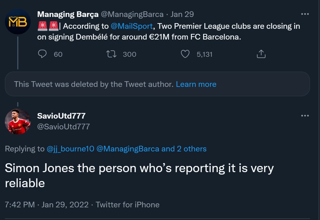Open Managing Barça profile picture
This screenshot has width=320, height=220.
click(x=18, y=22)
